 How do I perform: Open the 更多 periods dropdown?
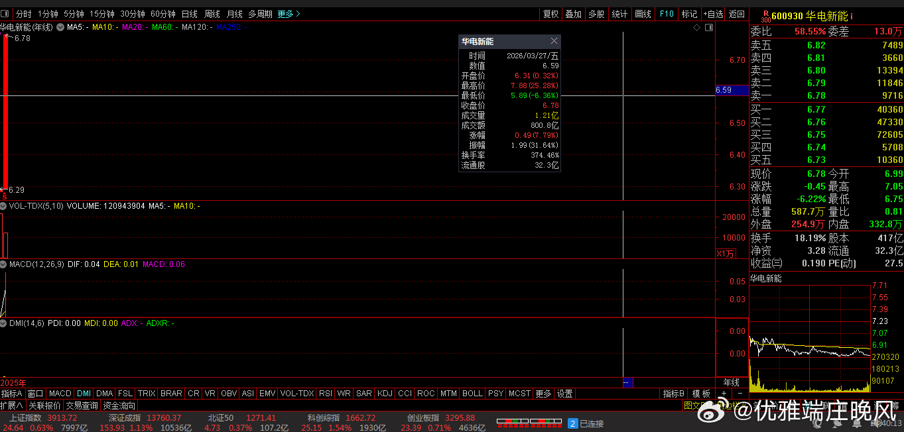(x=289, y=13)
